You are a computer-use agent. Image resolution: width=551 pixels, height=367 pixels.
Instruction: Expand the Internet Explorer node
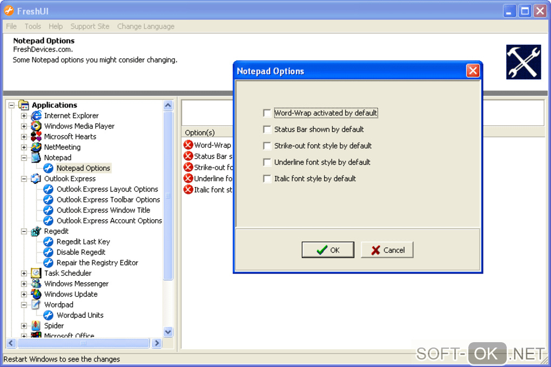24,115
